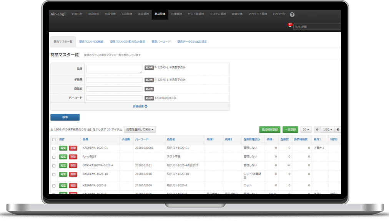The height and width of the screenshot is (222, 389).
Task: Go to the next results page arrow
Action: pyautogui.click(x=338, y=130)
